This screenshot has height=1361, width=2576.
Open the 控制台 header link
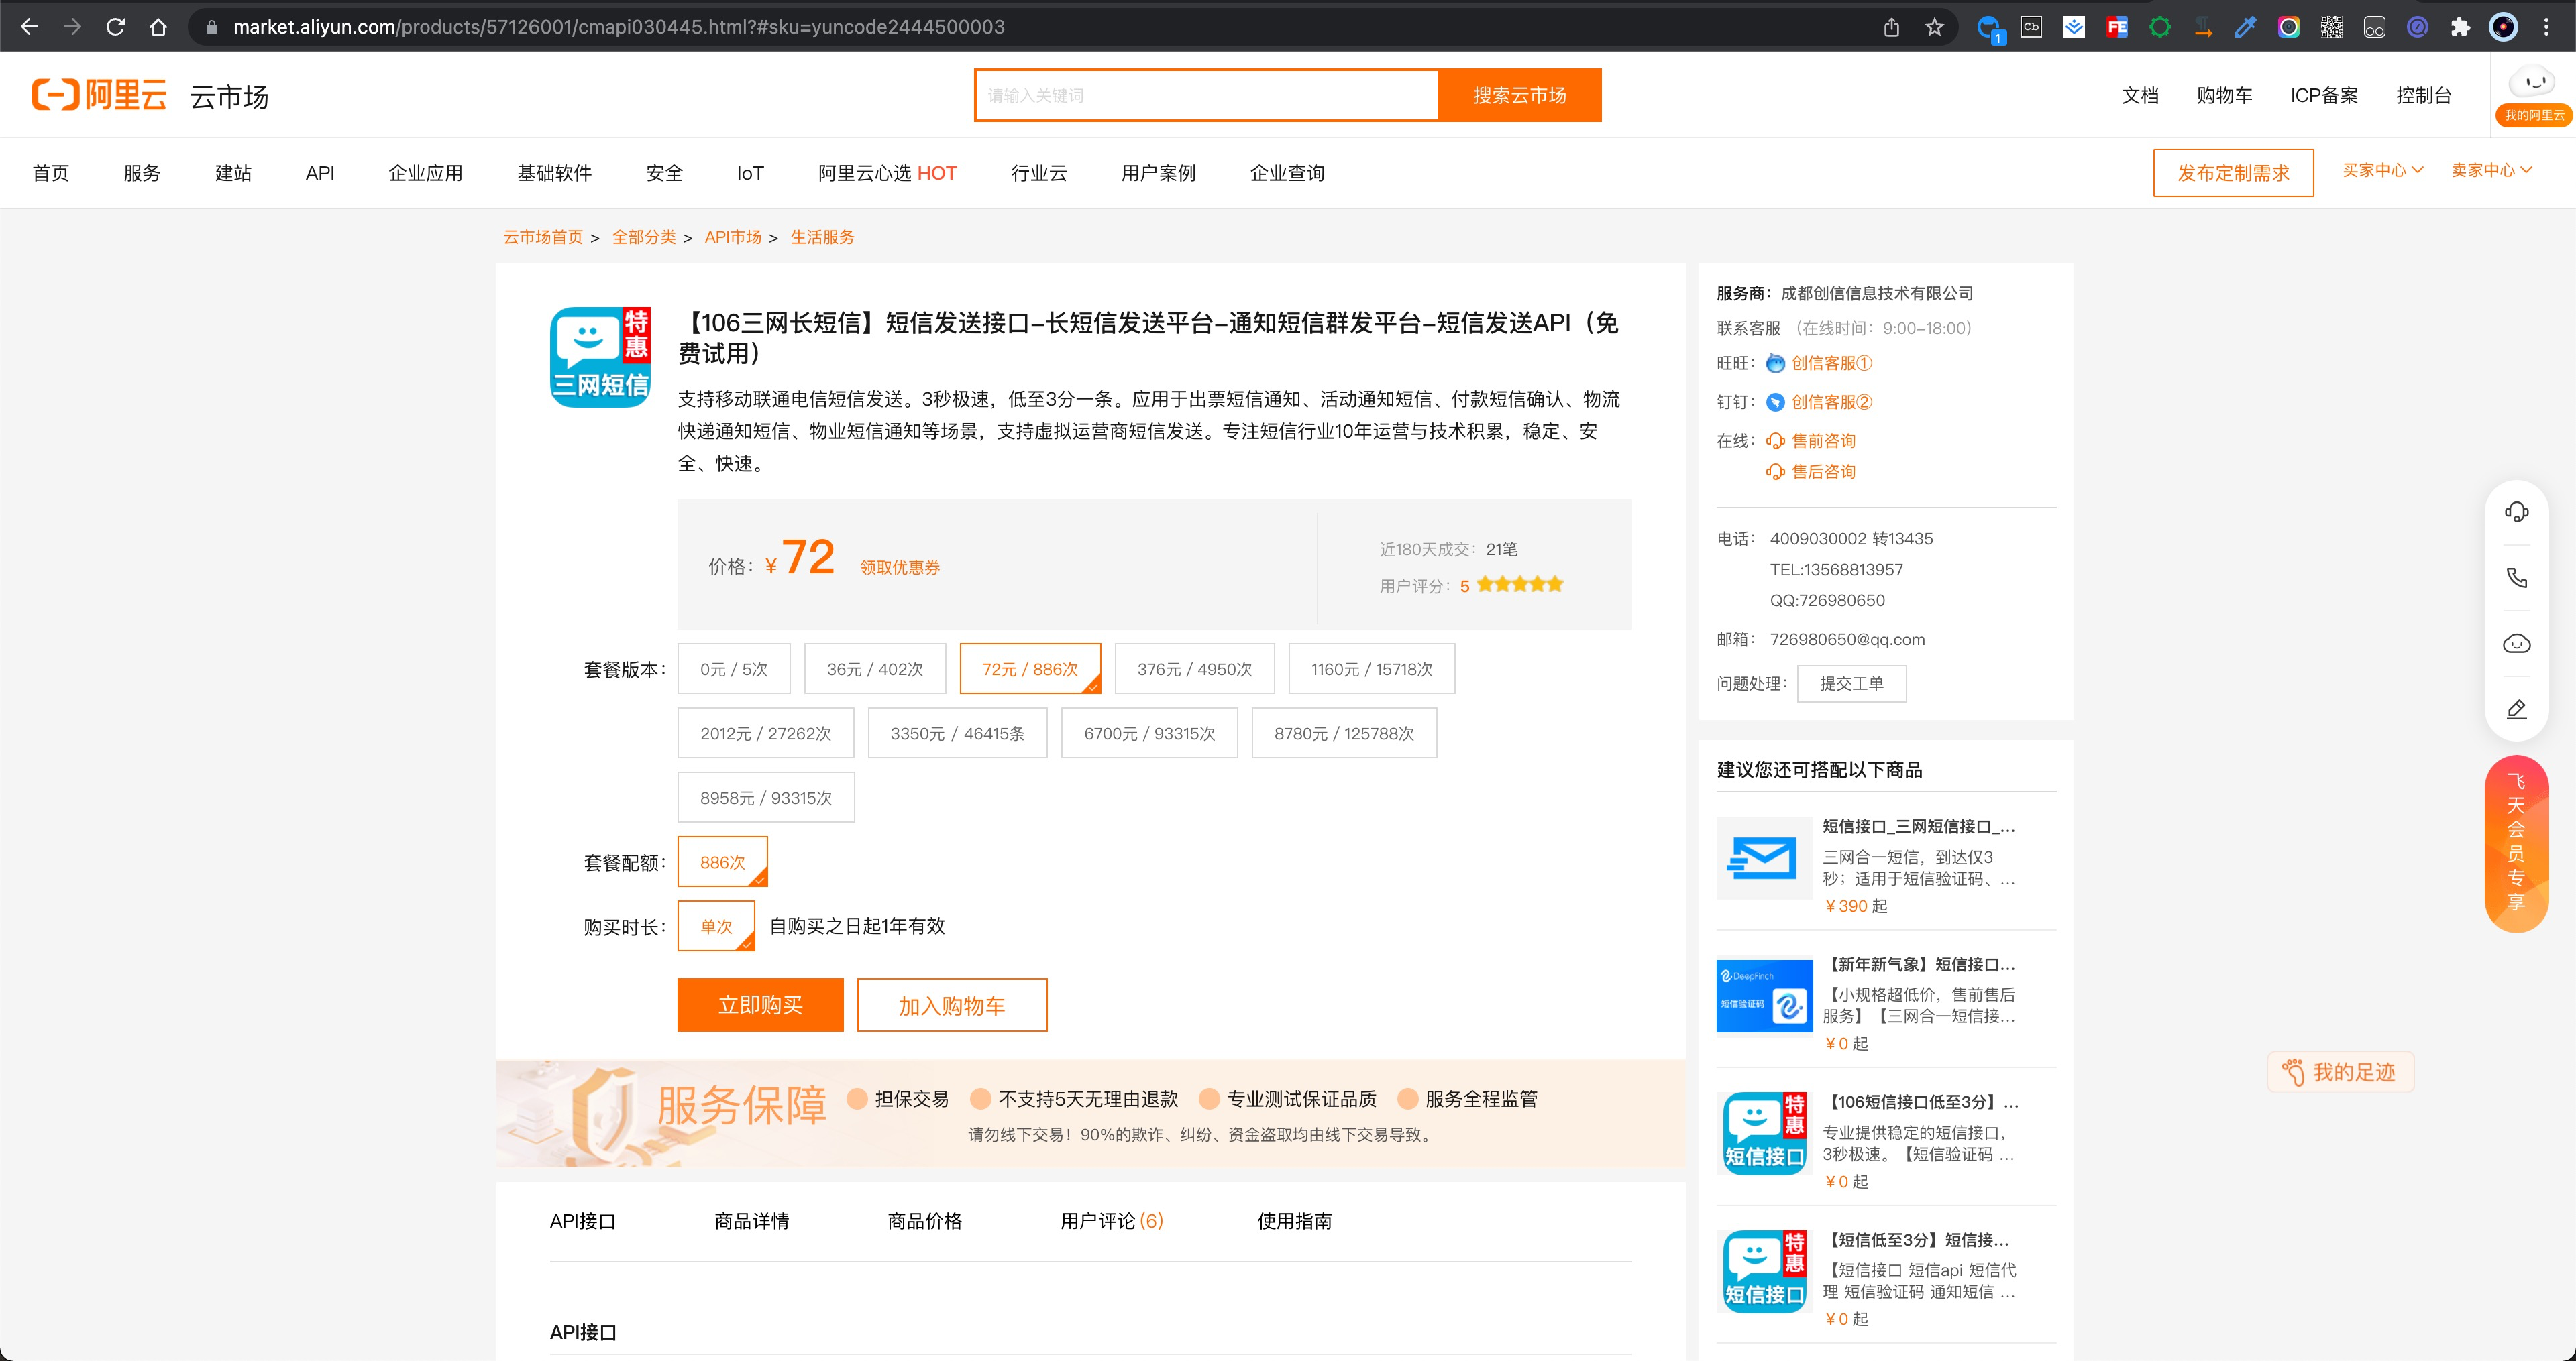point(2423,95)
